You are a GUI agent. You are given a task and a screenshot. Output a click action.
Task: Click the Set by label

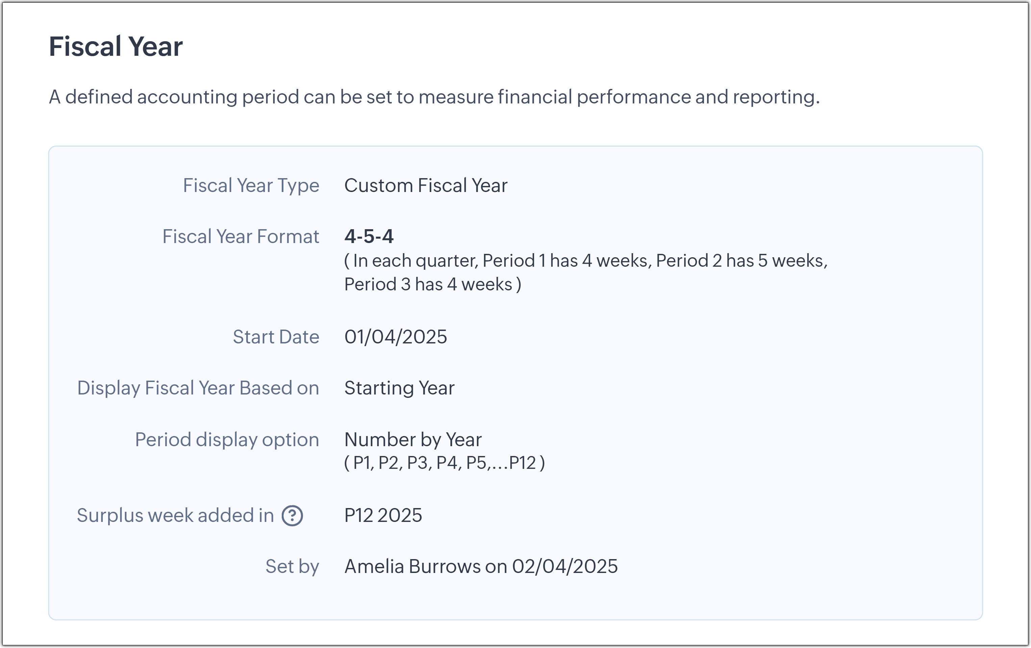click(292, 567)
